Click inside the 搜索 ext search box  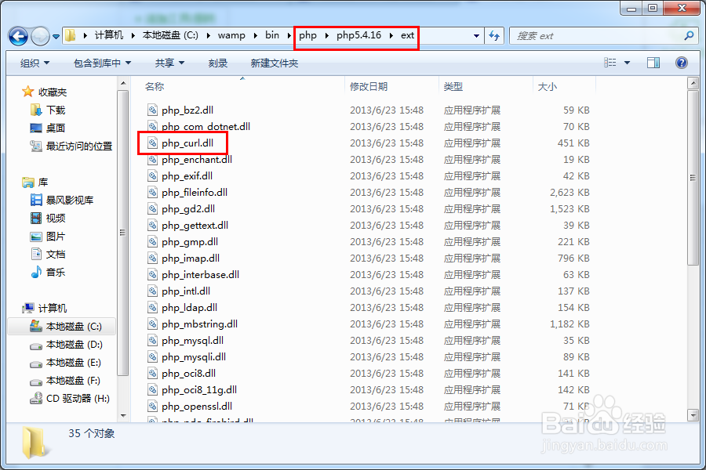pyautogui.click(x=604, y=36)
